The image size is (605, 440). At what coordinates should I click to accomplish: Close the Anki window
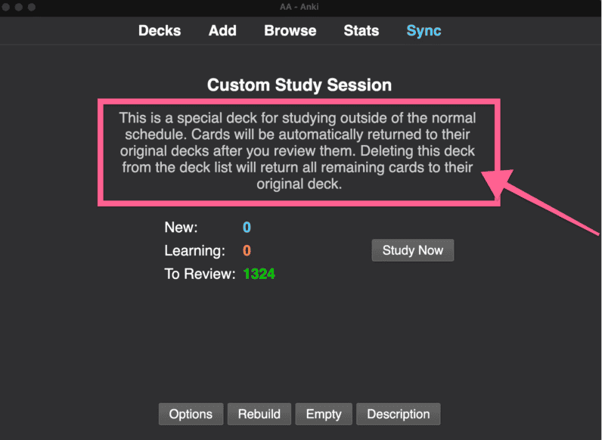pyautogui.click(x=6, y=7)
